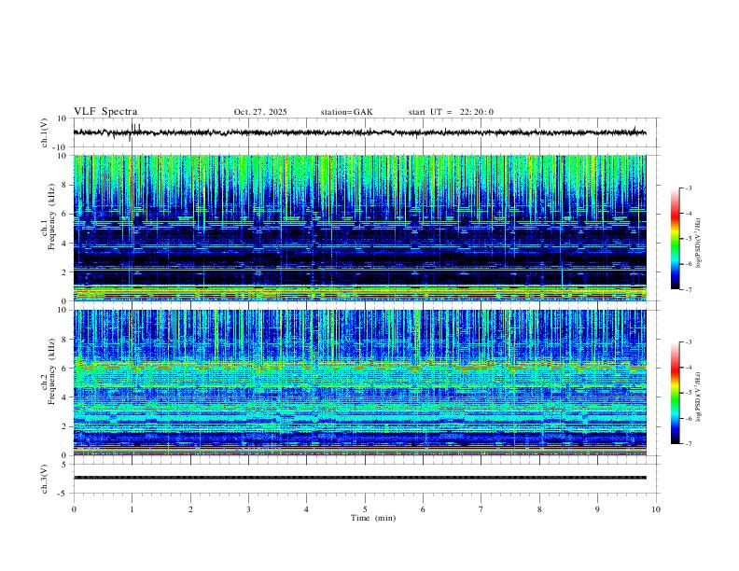Screen dimensions: 739x571
Task: Click the 'log(PSD)' label beside the ch.1 colorbar
Action: [x=698, y=243]
